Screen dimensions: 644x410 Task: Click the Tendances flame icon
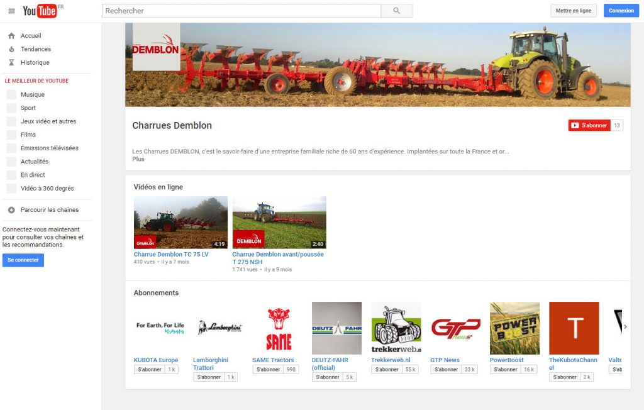[x=11, y=49]
